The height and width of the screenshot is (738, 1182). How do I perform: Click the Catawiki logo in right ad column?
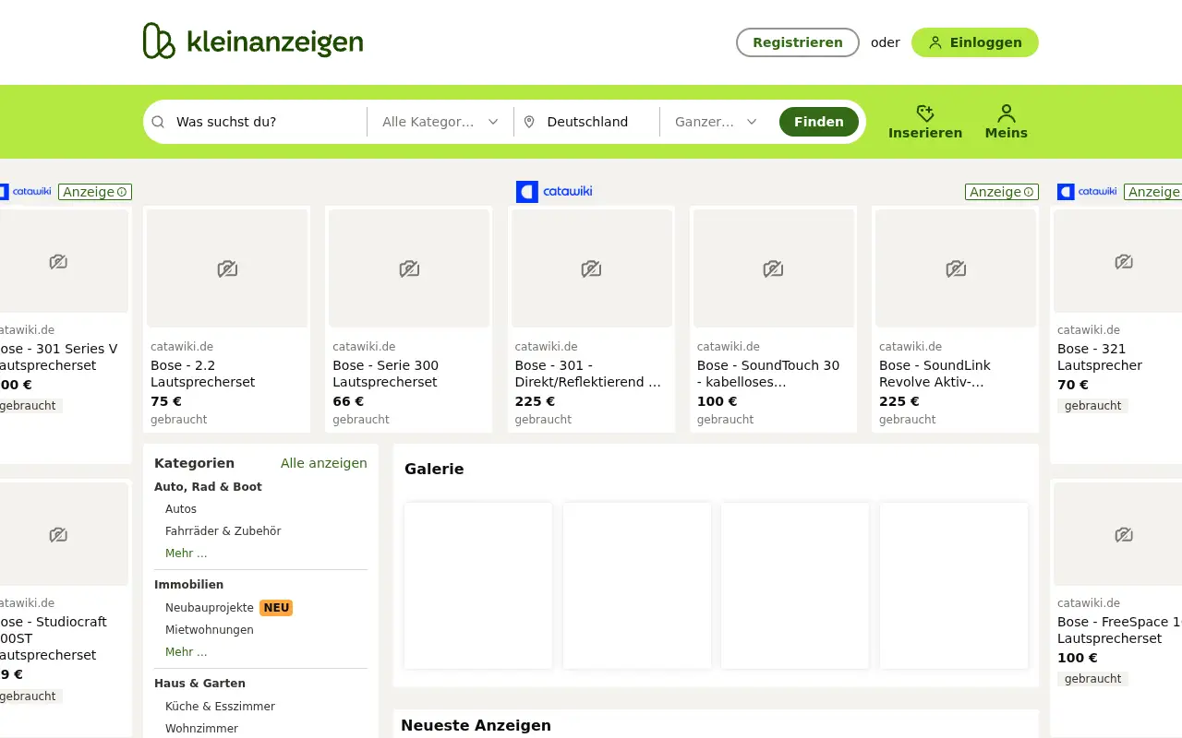[1087, 192]
